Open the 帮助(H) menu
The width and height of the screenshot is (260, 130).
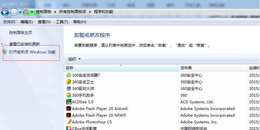click(x=80, y=22)
